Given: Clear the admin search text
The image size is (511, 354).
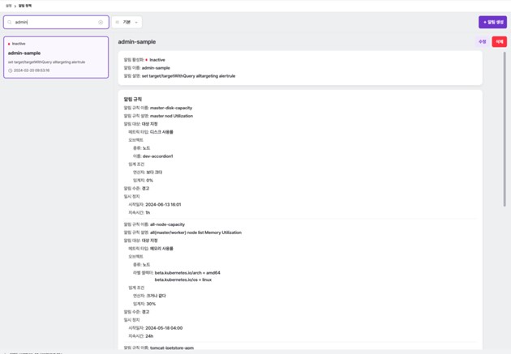Looking at the screenshot, I should point(101,22).
